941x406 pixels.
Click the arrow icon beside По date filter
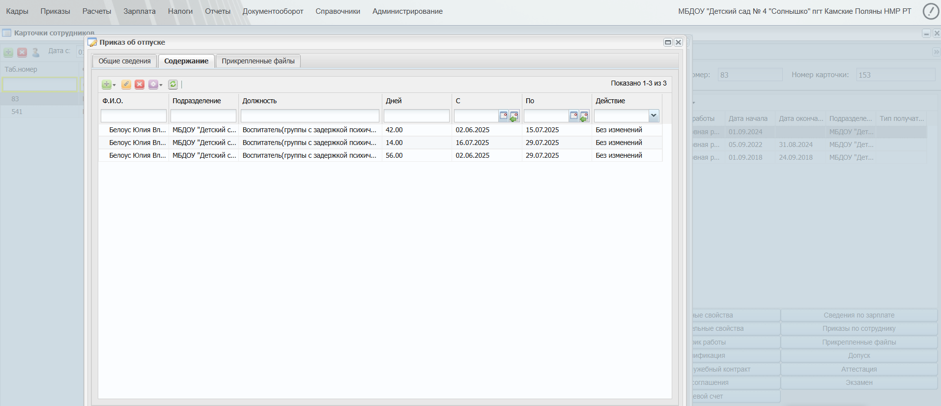[584, 116]
